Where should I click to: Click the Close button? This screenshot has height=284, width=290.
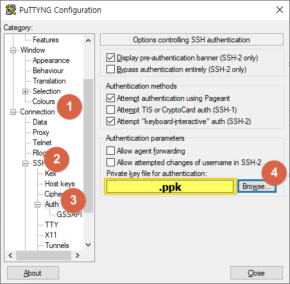tap(257, 273)
